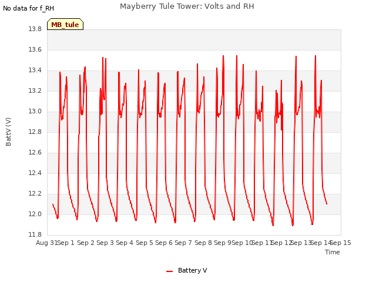Image resolution: width=376 pixels, height=282 pixels.
Task: Click the Sep 8 x-axis label
Action: pyautogui.click(x=203, y=243)
